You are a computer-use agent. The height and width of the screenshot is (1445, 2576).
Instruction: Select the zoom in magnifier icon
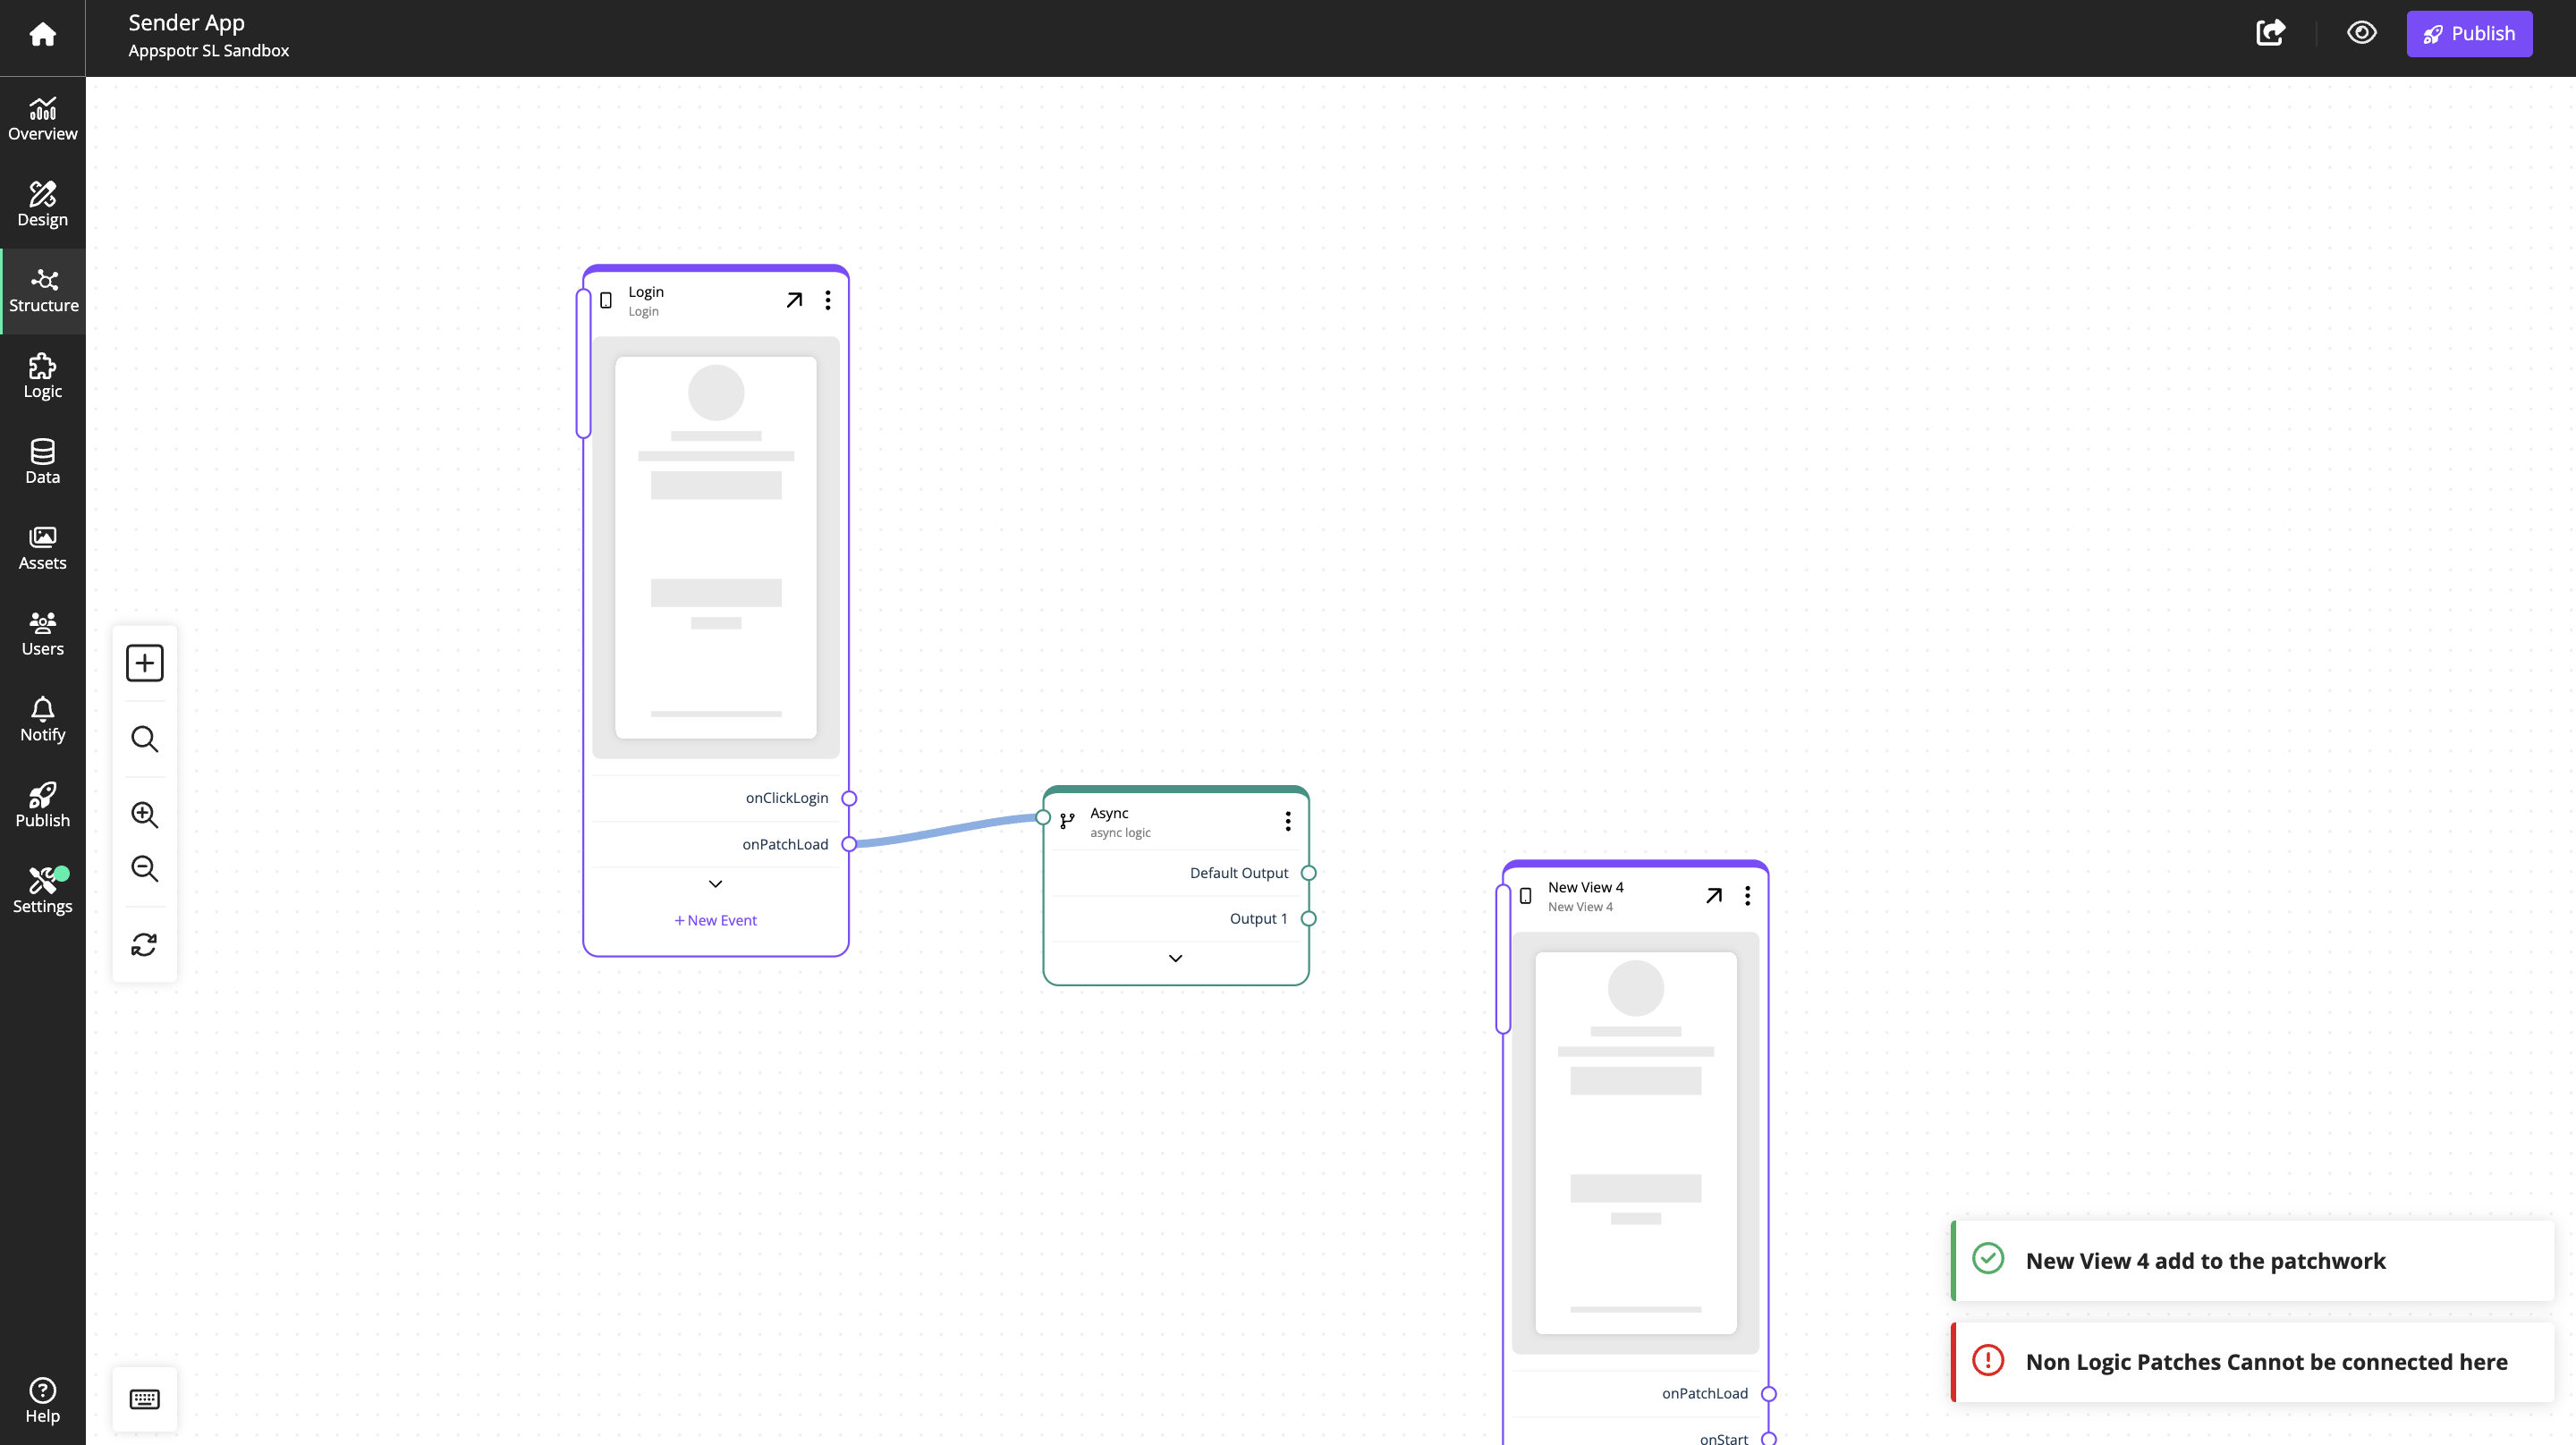(145, 814)
